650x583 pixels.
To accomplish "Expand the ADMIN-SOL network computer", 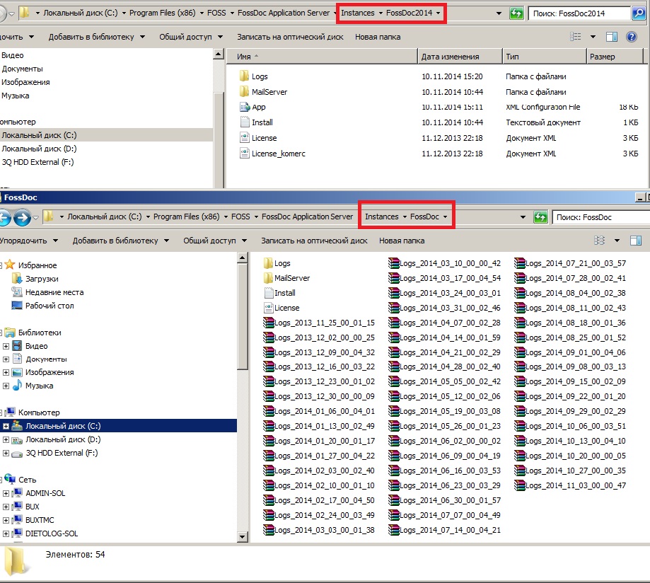I will (x=6, y=493).
